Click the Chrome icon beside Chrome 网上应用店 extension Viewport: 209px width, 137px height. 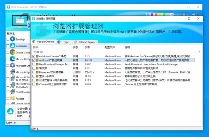pos(37,84)
